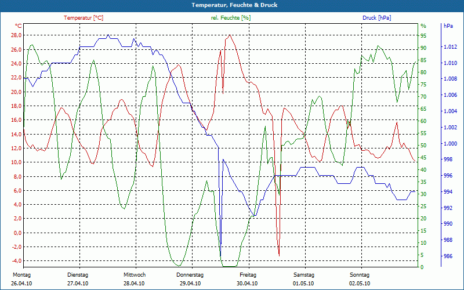The height and width of the screenshot is (290, 464).
Task: Click pressure axis value '986'
Action: (x=448, y=256)
